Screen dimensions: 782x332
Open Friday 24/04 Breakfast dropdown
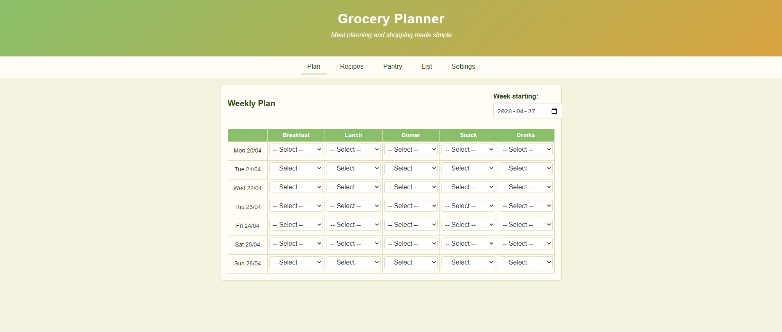click(x=296, y=225)
